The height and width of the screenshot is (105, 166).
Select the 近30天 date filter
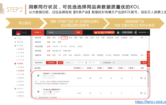click(x=68, y=63)
